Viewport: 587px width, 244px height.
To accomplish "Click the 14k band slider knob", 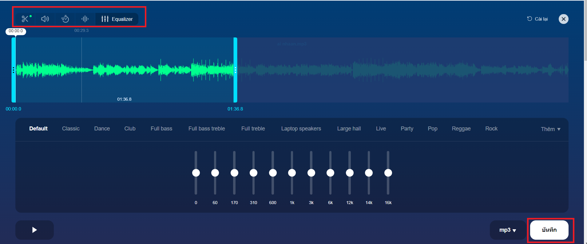I will [369, 173].
